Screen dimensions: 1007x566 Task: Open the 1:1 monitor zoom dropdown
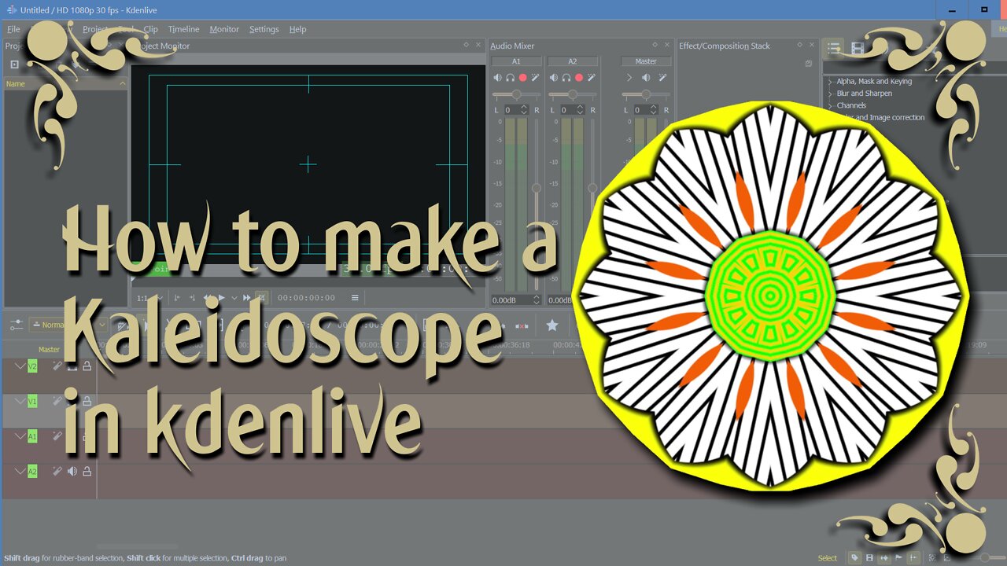coord(149,298)
